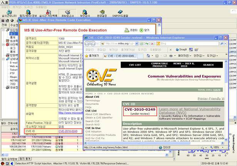Click the blue speaker icon in SNIPER status bar
The width and height of the screenshot is (237, 166).
coord(12,163)
